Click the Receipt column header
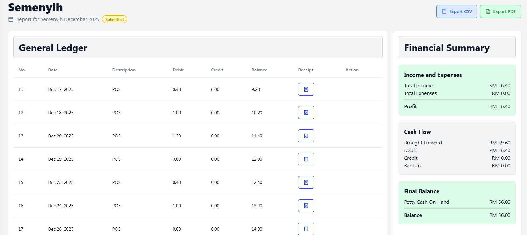Screen dimensions: 527x235 click(306, 70)
